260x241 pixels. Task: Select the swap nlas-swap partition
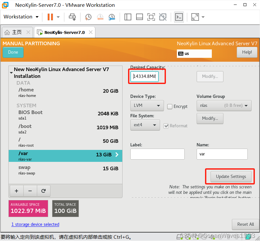[x=66, y=170]
